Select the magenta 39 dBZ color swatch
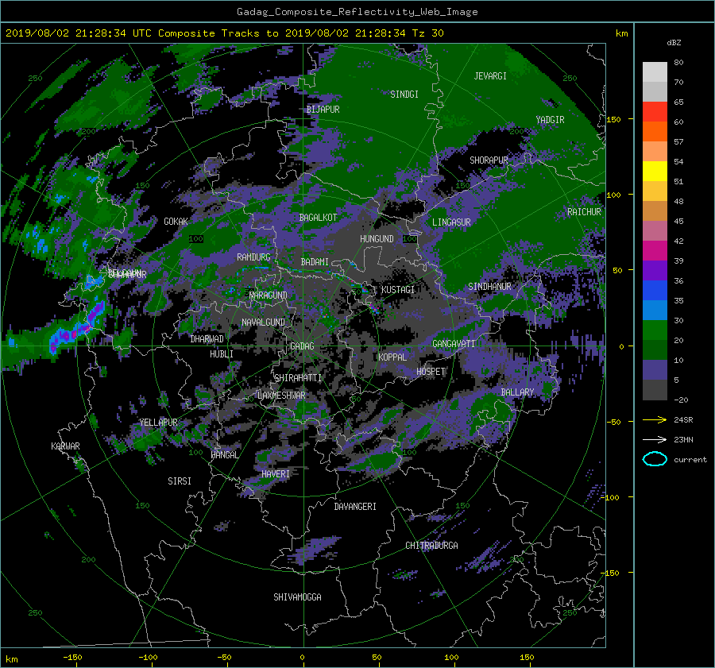 (x=655, y=251)
